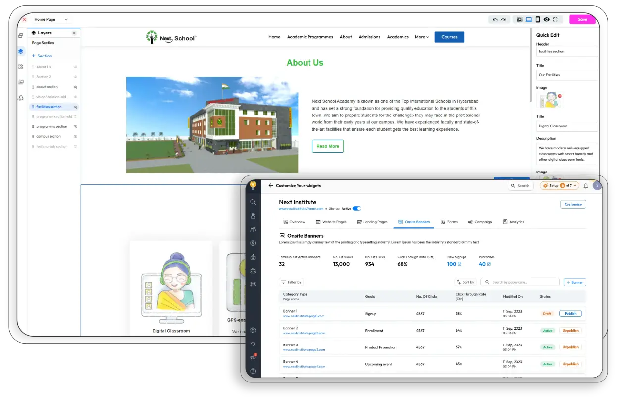Click the search icon in dashboard dark sidebar
This screenshot has width=619, height=401.
[x=253, y=202]
